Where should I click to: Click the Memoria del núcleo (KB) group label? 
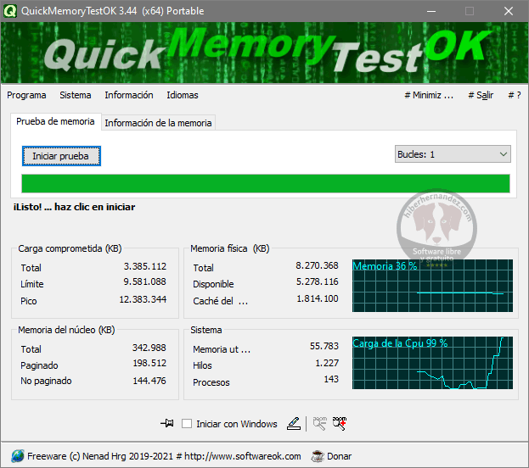(66, 330)
